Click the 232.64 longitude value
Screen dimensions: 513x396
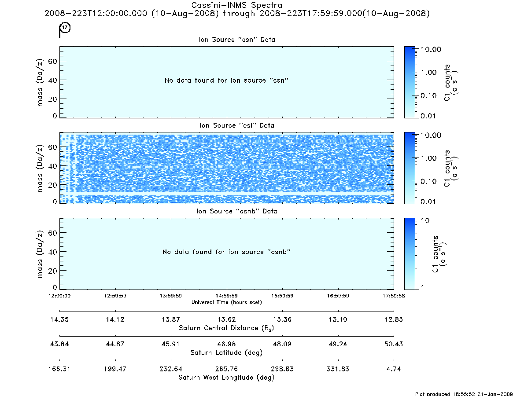(x=171, y=369)
